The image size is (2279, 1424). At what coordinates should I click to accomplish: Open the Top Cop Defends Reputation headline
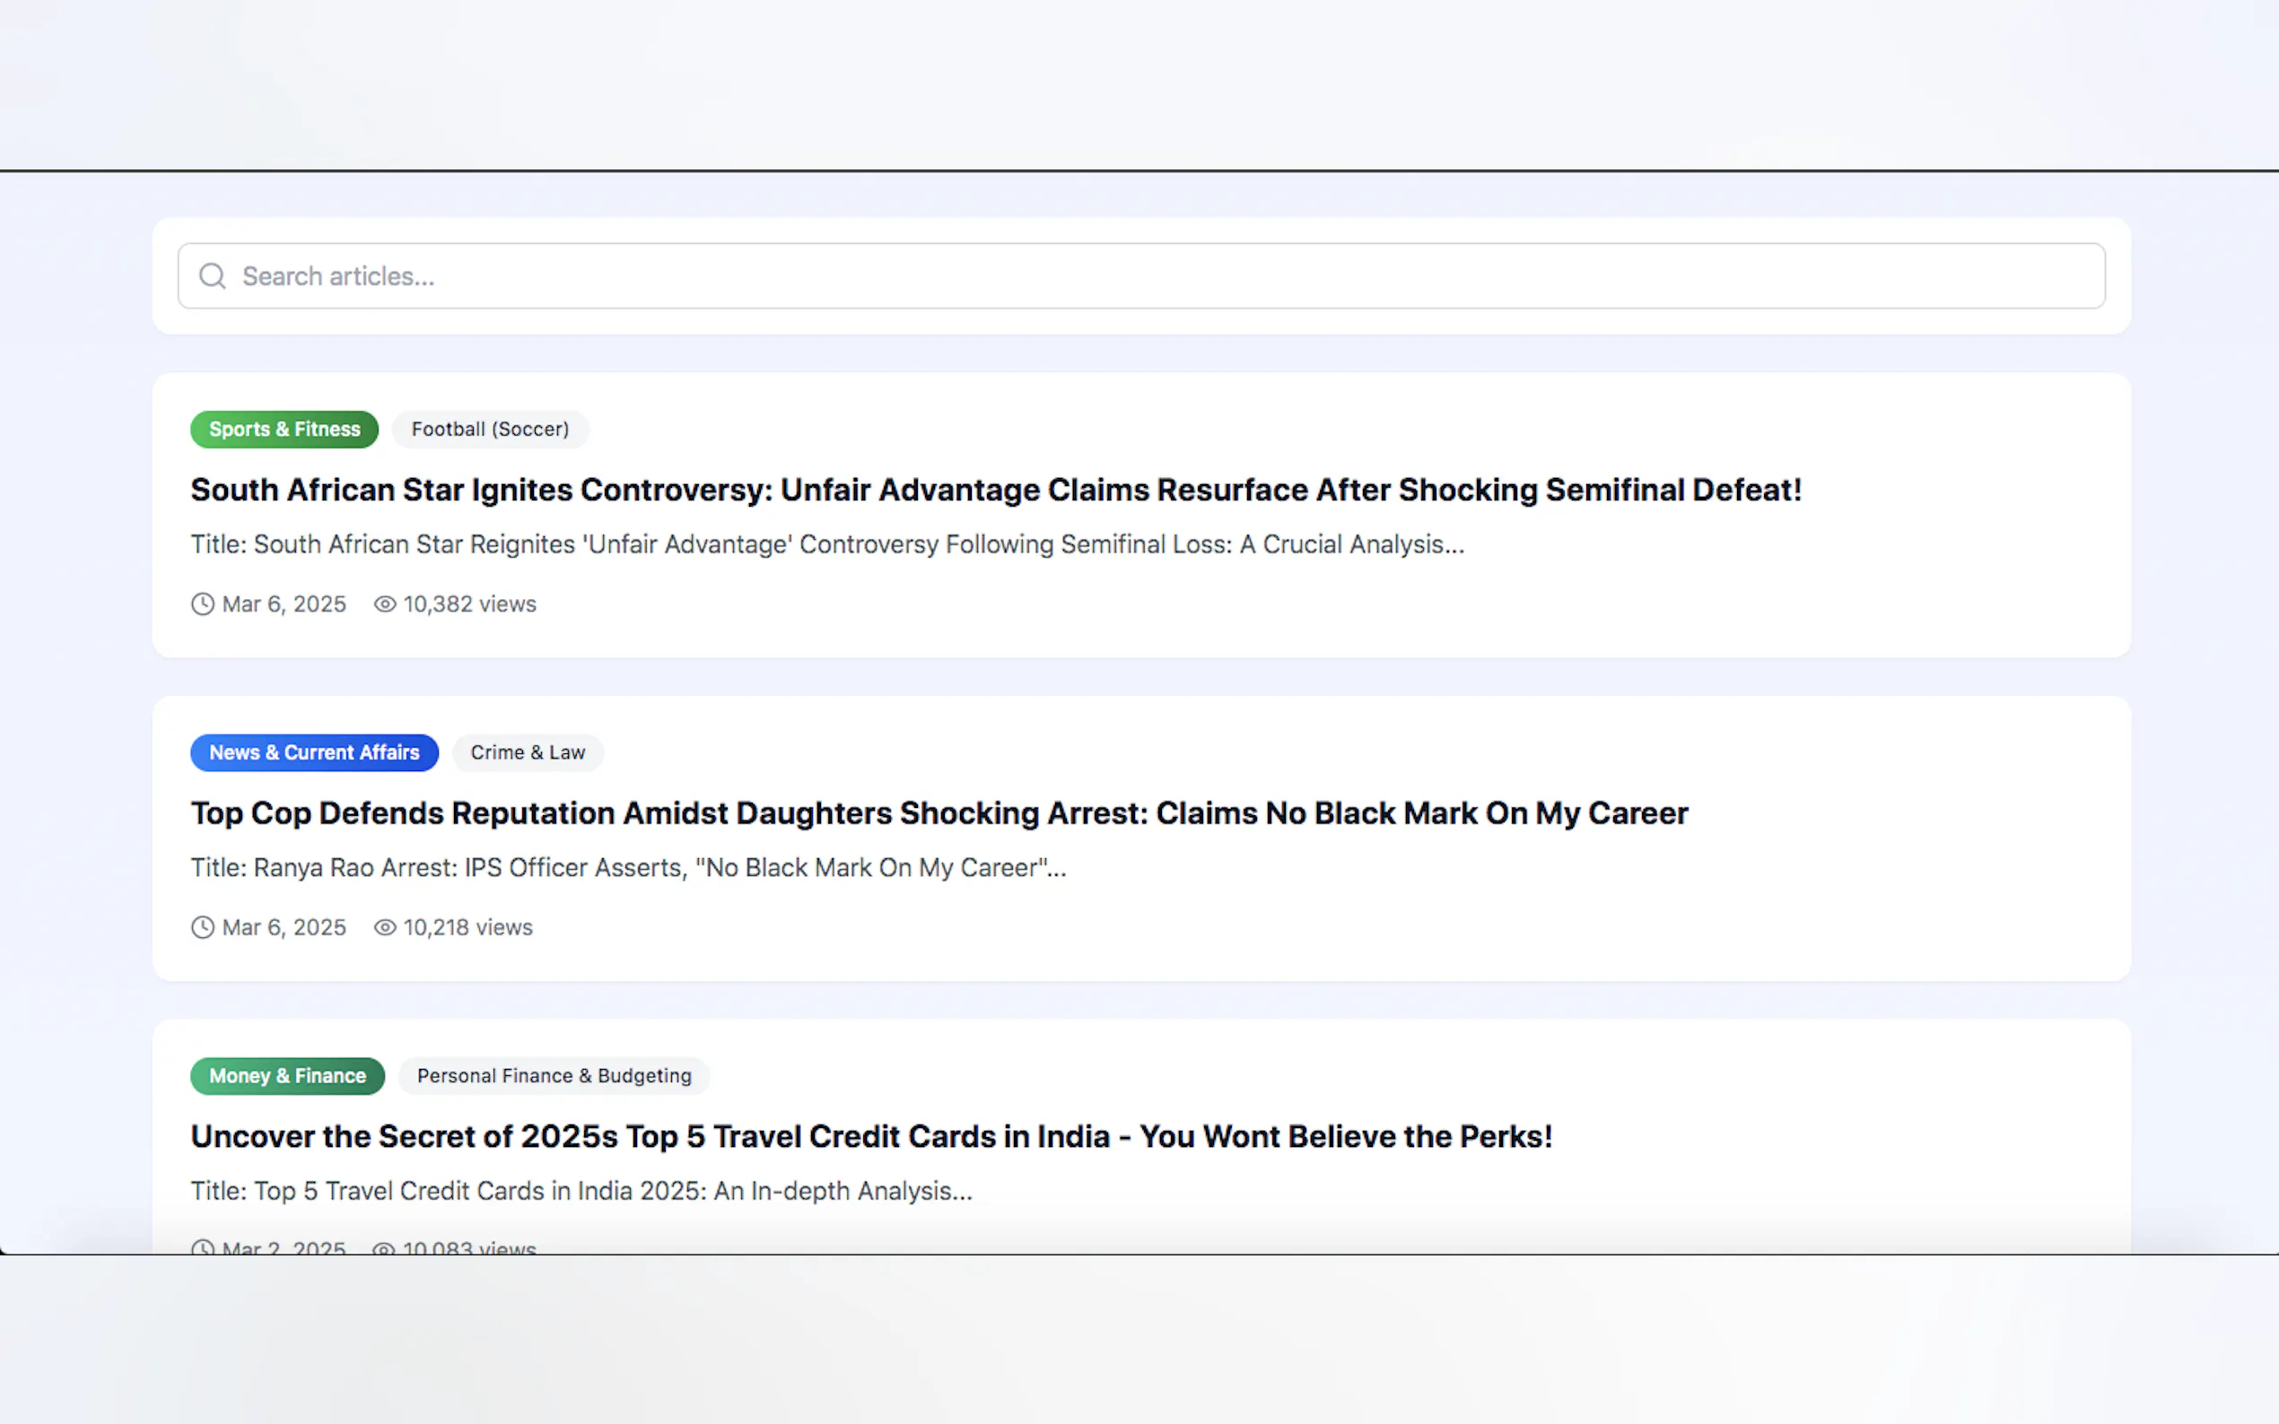[x=939, y=812]
